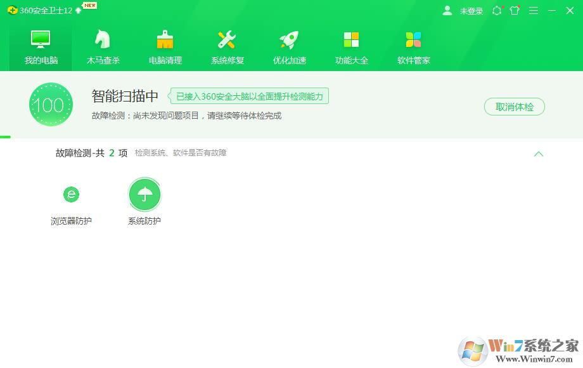The height and width of the screenshot is (368, 583).
Task: Click the 系统防护 system protection umbrella icon
Action: pos(144,194)
